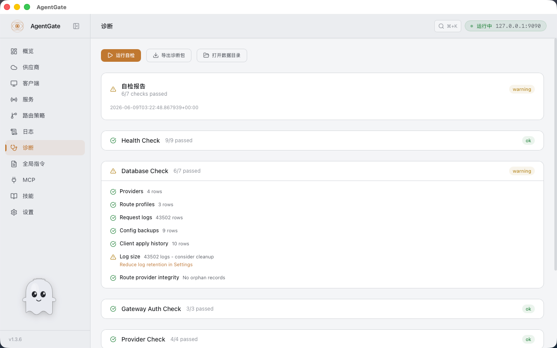Navigate to 路由策略

pos(45,116)
